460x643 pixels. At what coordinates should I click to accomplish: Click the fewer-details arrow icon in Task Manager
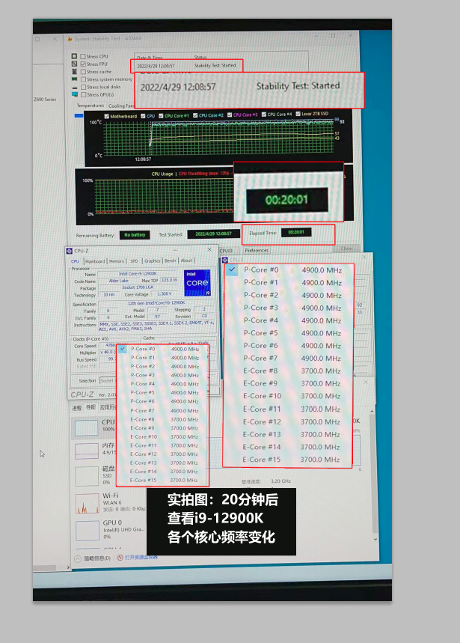(78, 558)
